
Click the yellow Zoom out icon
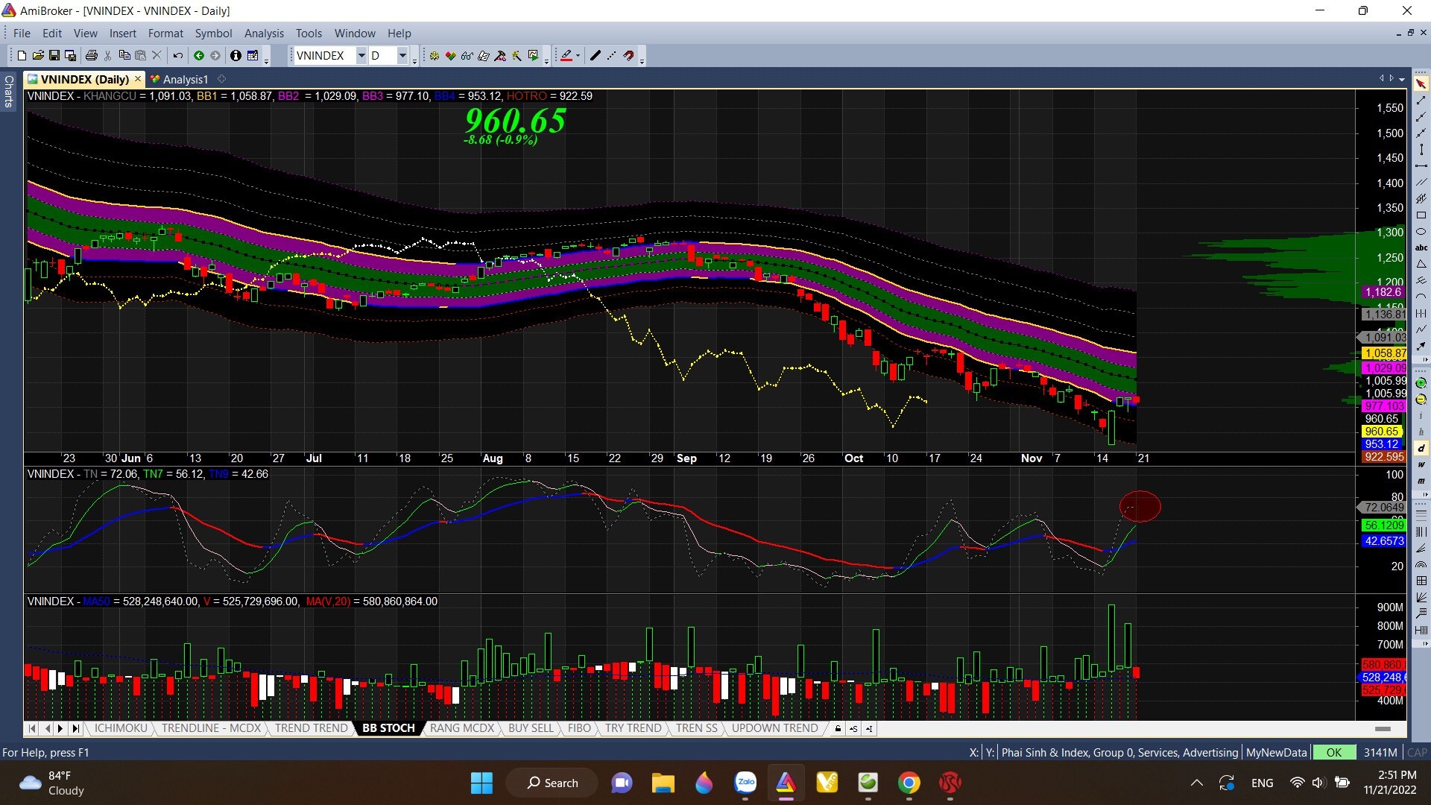1421,400
